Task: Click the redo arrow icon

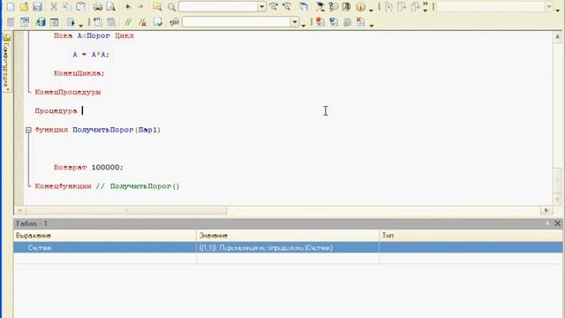Action: (140, 6)
